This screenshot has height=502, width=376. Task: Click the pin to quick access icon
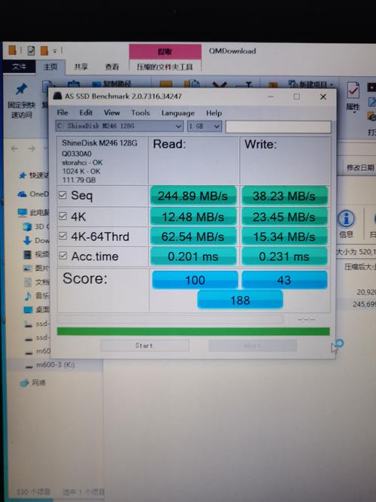[x=21, y=90]
